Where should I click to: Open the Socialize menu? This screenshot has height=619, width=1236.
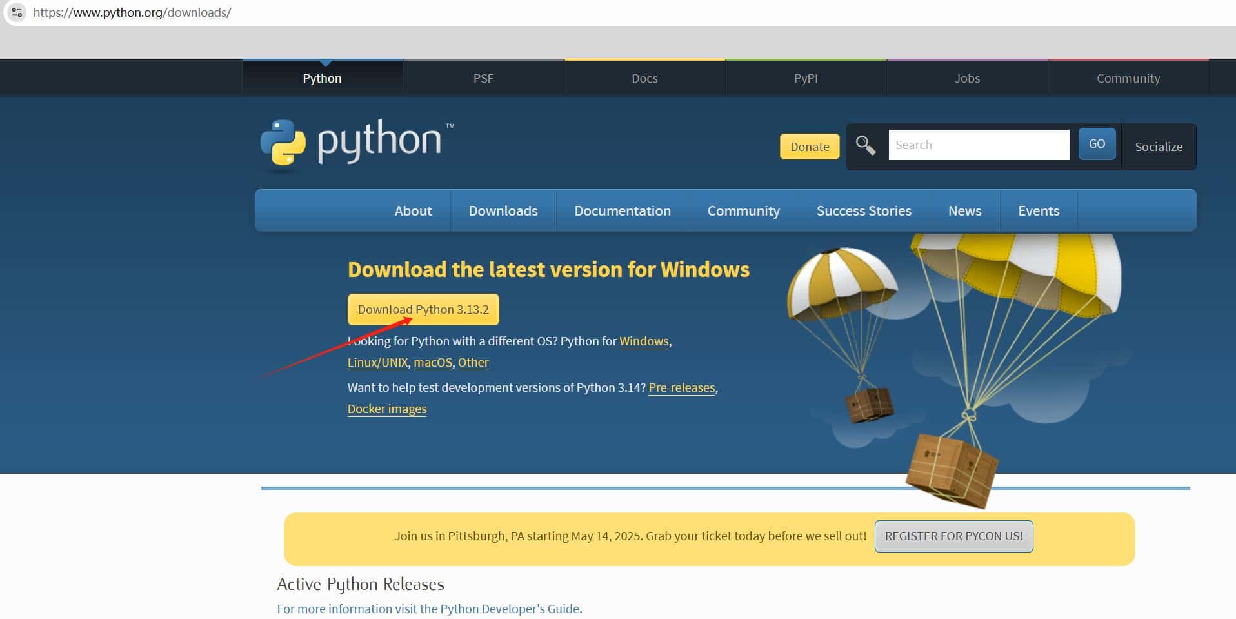coord(1158,147)
